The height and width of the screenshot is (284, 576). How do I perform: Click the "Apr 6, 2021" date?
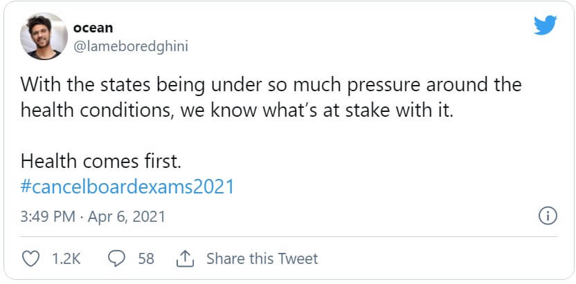pyautogui.click(x=127, y=216)
